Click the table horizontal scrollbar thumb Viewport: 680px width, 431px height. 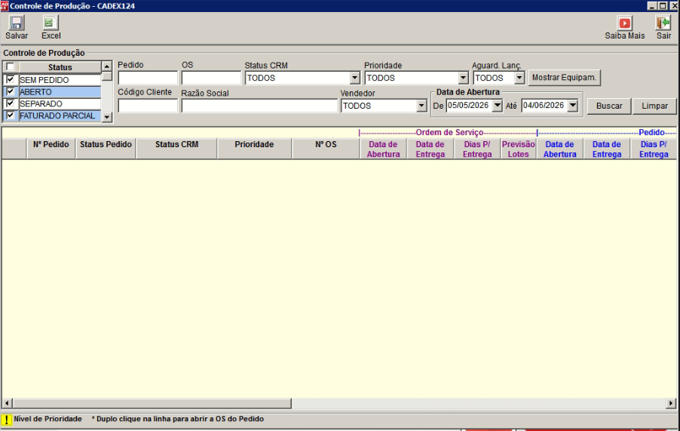point(152,403)
